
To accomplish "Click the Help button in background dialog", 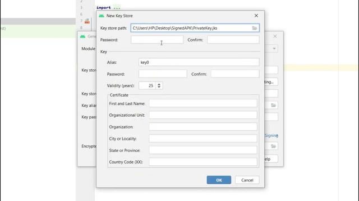I will pos(271,159).
